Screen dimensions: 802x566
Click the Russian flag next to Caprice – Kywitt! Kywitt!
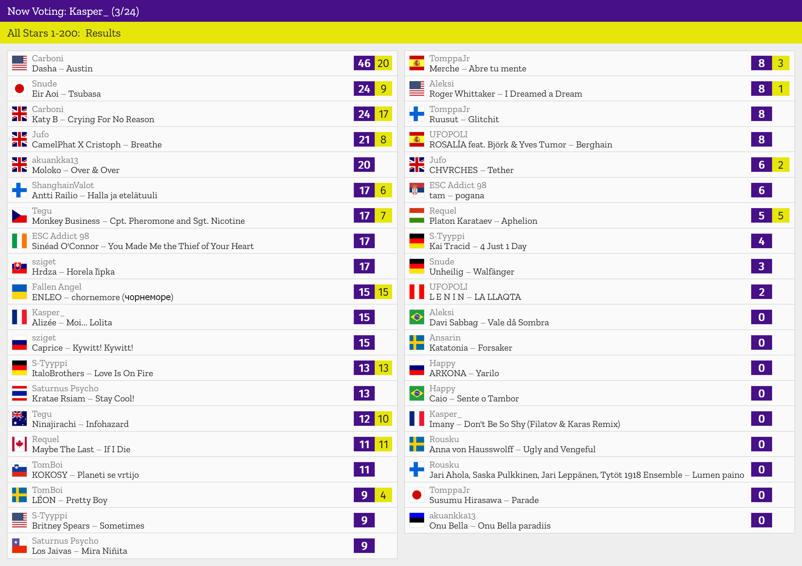coord(19,342)
